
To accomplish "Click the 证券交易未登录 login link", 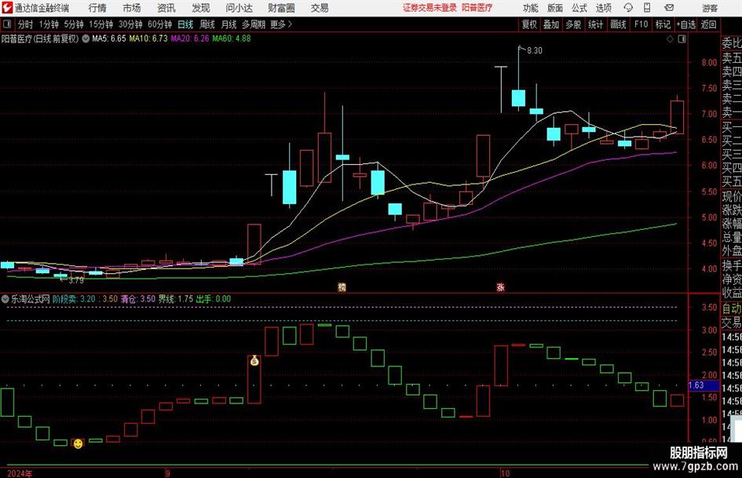I will [x=429, y=8].
